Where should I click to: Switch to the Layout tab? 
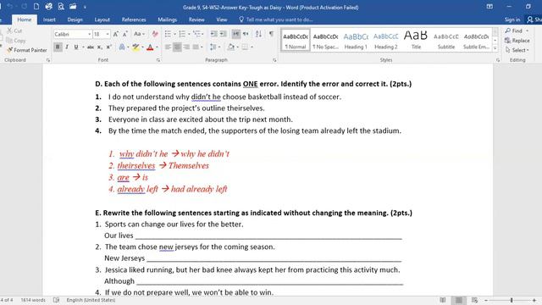pos(102,19)
